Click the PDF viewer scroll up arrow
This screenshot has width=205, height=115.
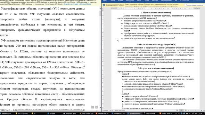coord(100,9)
